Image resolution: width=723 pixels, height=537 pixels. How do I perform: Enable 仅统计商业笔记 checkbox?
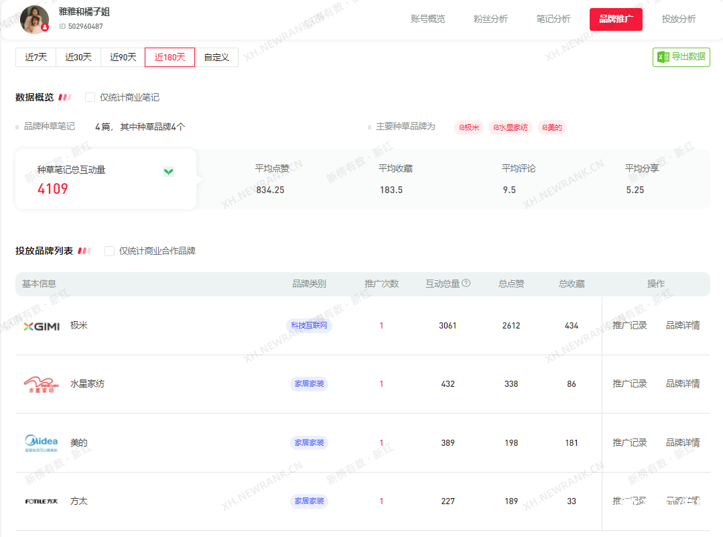[90, 97]
